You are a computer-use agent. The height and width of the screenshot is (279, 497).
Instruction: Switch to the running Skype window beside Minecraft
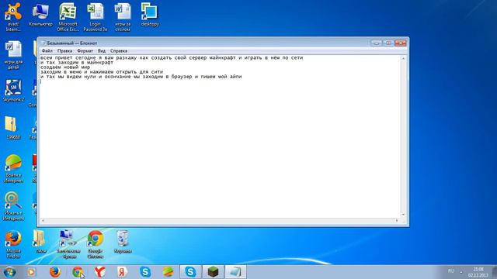click(x=190, y=272)
